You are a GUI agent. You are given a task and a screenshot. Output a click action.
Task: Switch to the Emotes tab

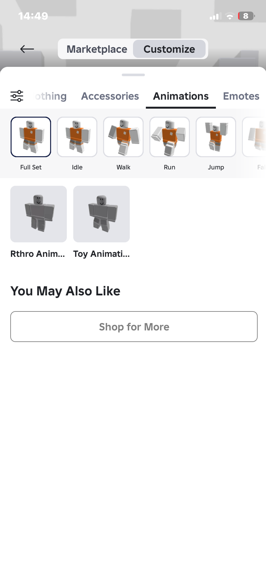[241, 96]
